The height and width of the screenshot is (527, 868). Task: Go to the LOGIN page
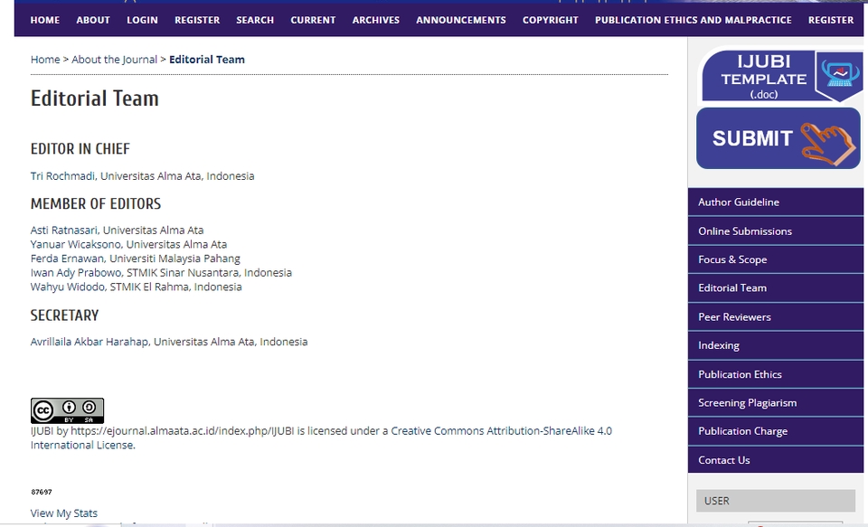pyautogui.click(x=142, y=20)
